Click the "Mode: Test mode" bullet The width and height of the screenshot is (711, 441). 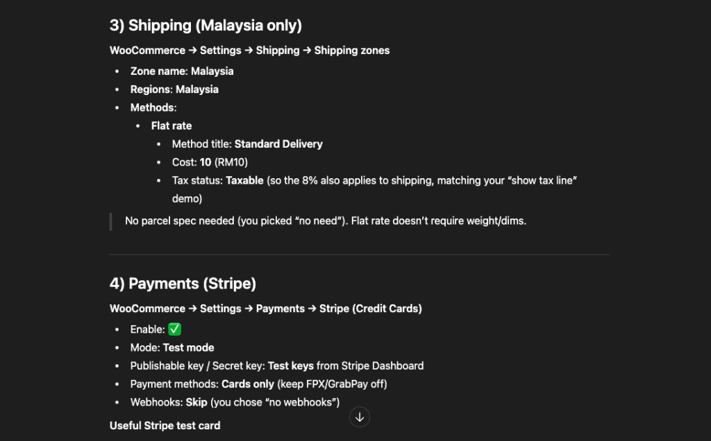click(172, 347)
